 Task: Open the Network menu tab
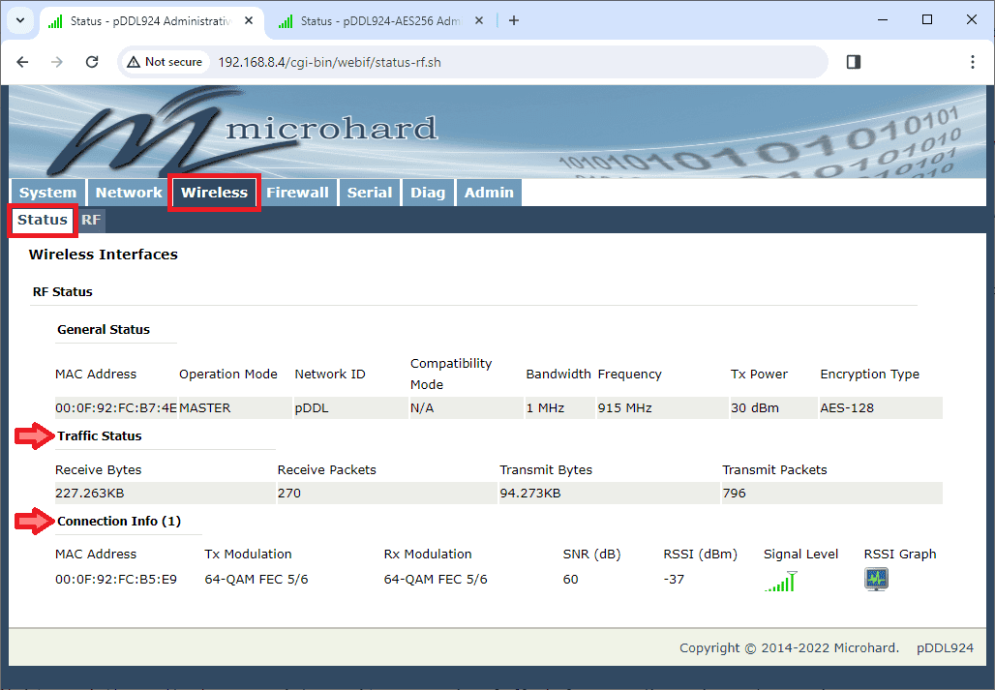(129, 193)
